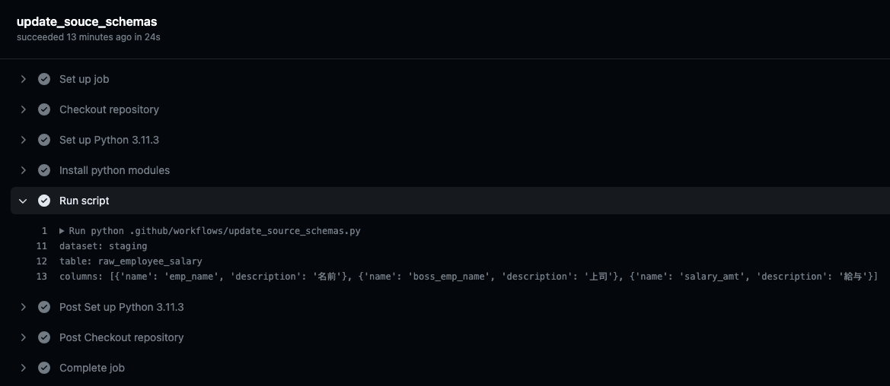
Task: Click success check icon for Run script
Action: 44,201
